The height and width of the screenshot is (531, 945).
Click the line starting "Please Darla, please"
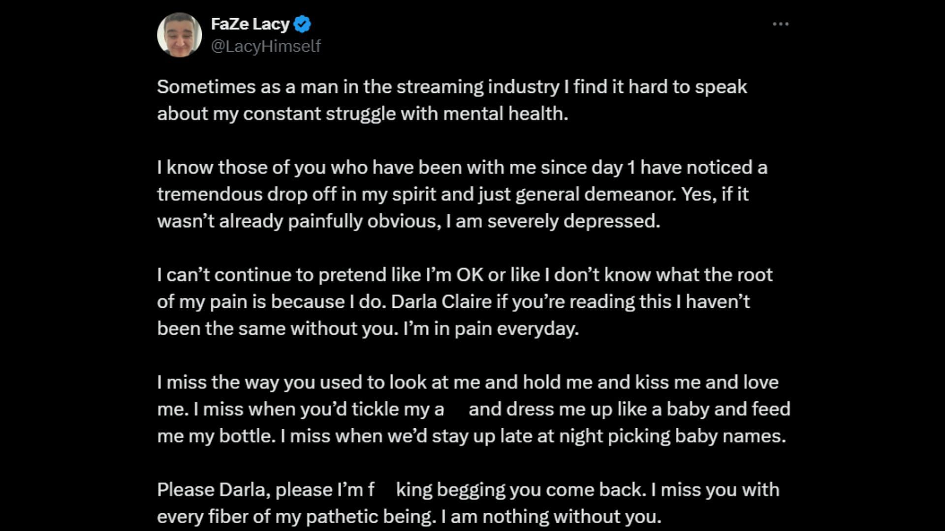click(x=468, y=490)
